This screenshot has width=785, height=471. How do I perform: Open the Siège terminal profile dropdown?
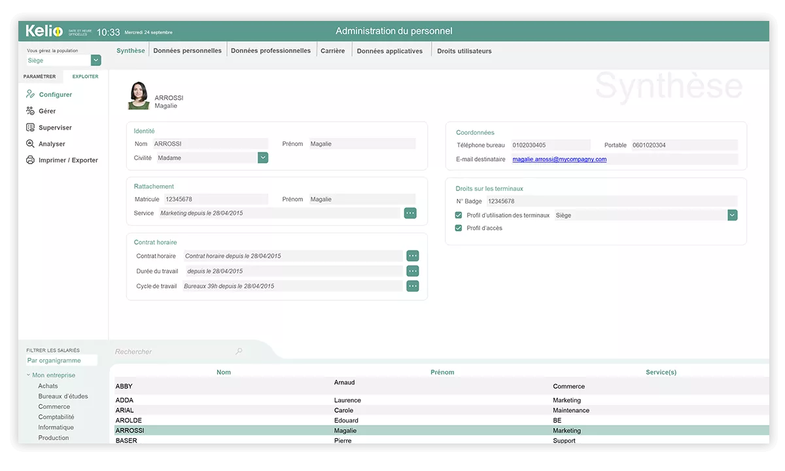click(732, 215)
